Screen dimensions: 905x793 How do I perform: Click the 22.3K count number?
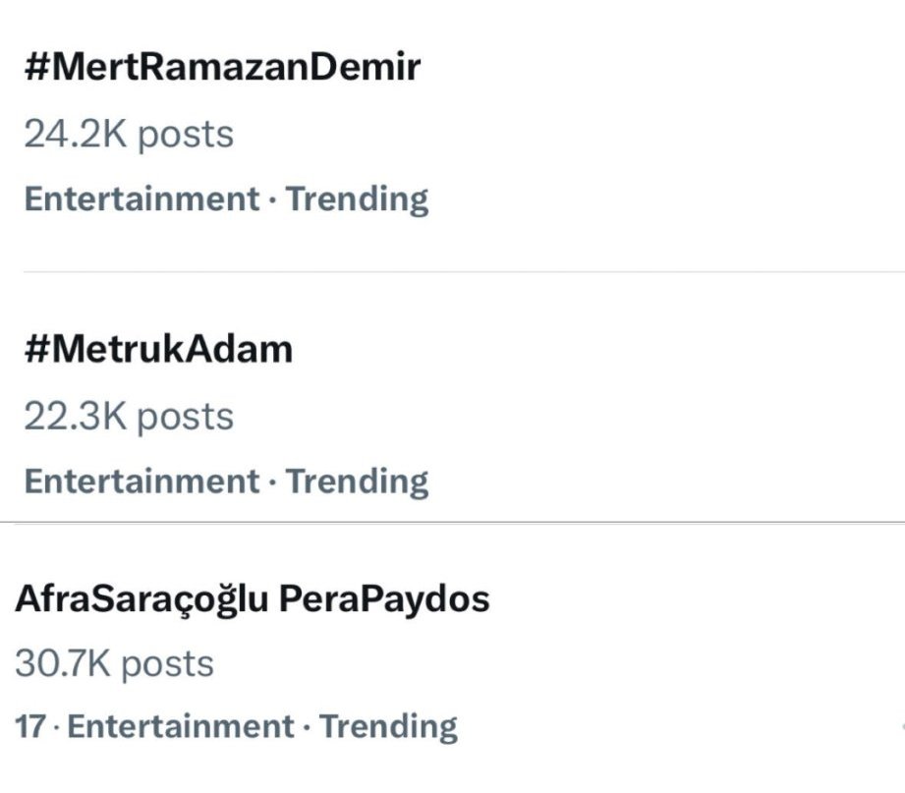pos(76,416)
